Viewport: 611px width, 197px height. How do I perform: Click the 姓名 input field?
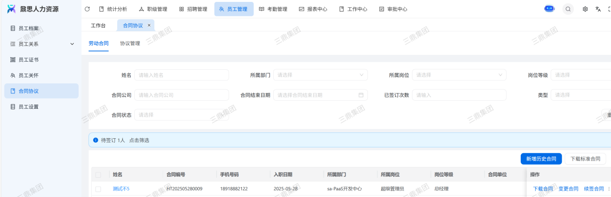pos(181,75)
